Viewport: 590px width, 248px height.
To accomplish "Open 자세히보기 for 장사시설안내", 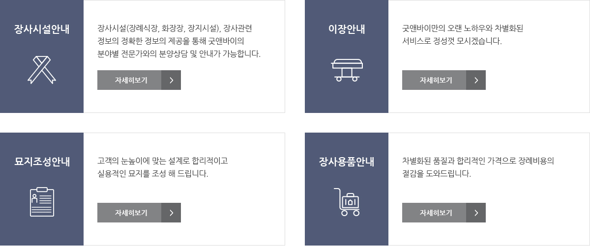I will (139, 80).
